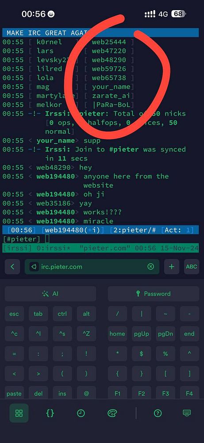Tap the F1 function key
Screen dimensions: 204x443
[117, 393]
